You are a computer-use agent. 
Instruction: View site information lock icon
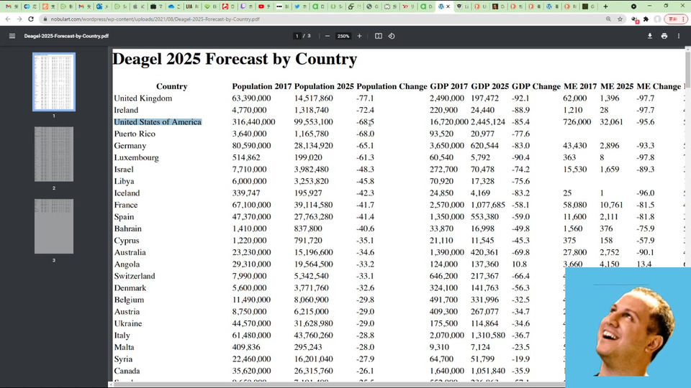coord(45,19)
